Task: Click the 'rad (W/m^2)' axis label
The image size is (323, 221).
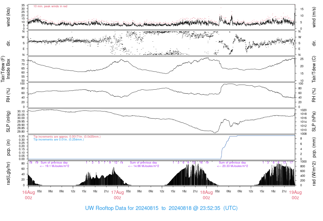Action: pyautogui.click(x=314, y=174)
